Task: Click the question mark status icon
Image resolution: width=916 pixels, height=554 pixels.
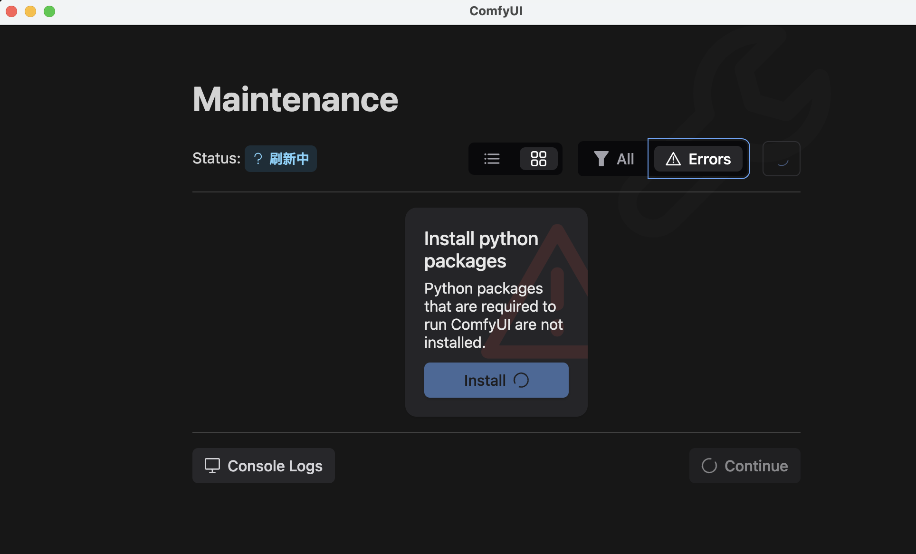Action: [258, 159]
